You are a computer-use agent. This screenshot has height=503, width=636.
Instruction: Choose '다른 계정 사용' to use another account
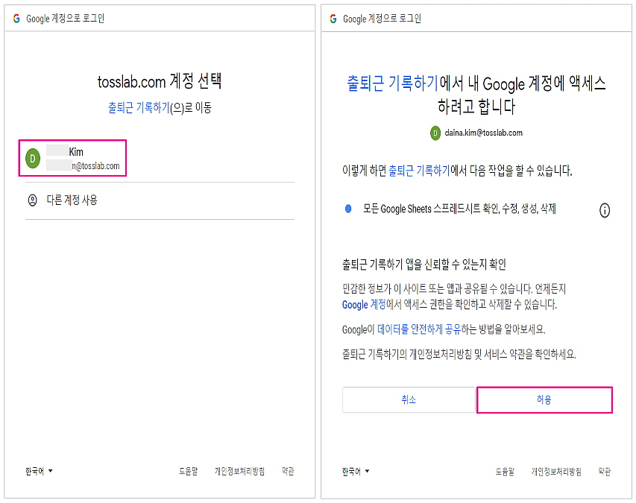(x=72, y=200)
